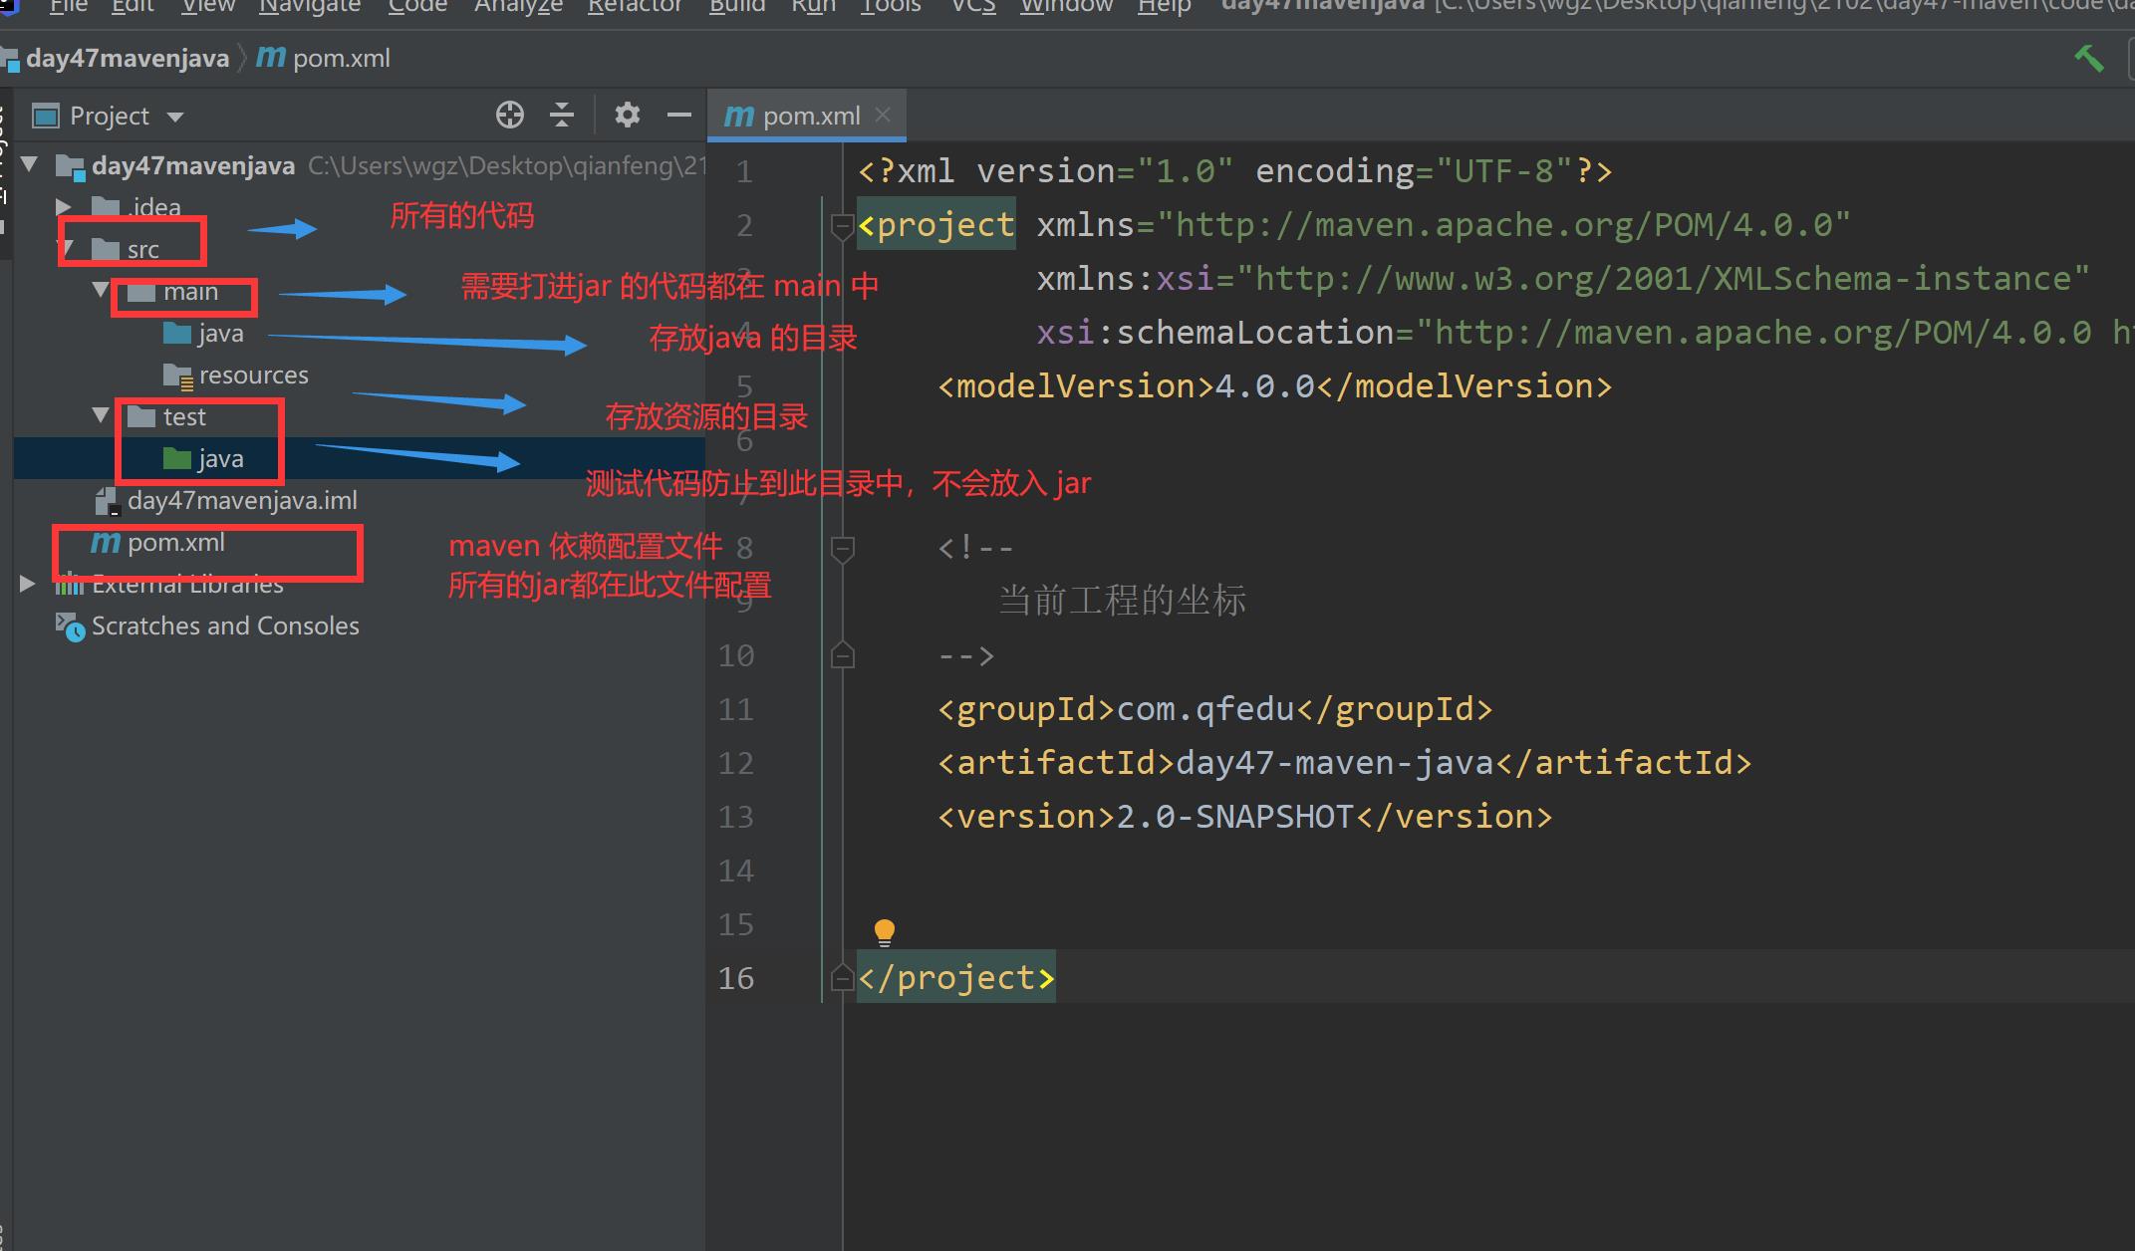
Task: Close the pom.xml editor tab
Action: coord(882,115)
